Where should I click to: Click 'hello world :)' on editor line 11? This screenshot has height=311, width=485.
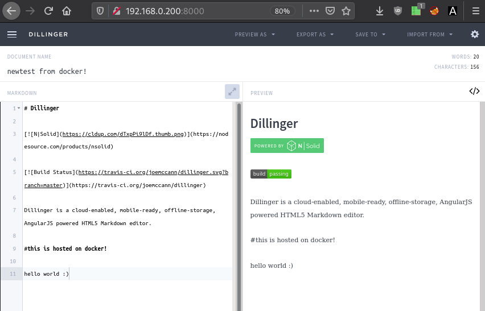(x=47, y=274)
